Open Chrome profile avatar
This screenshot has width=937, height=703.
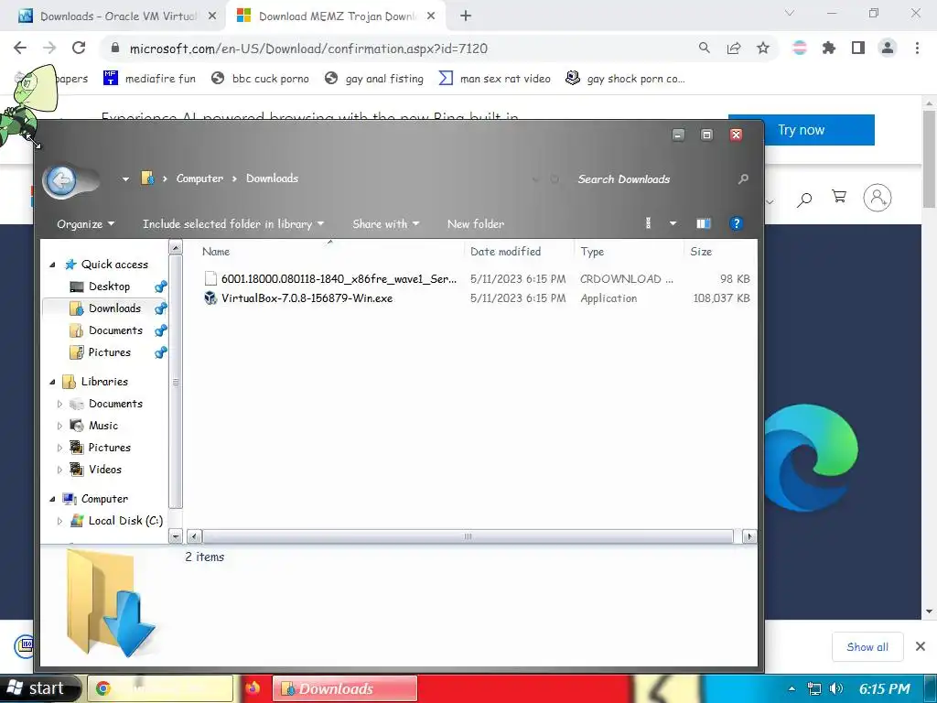(x=888, y=48)
